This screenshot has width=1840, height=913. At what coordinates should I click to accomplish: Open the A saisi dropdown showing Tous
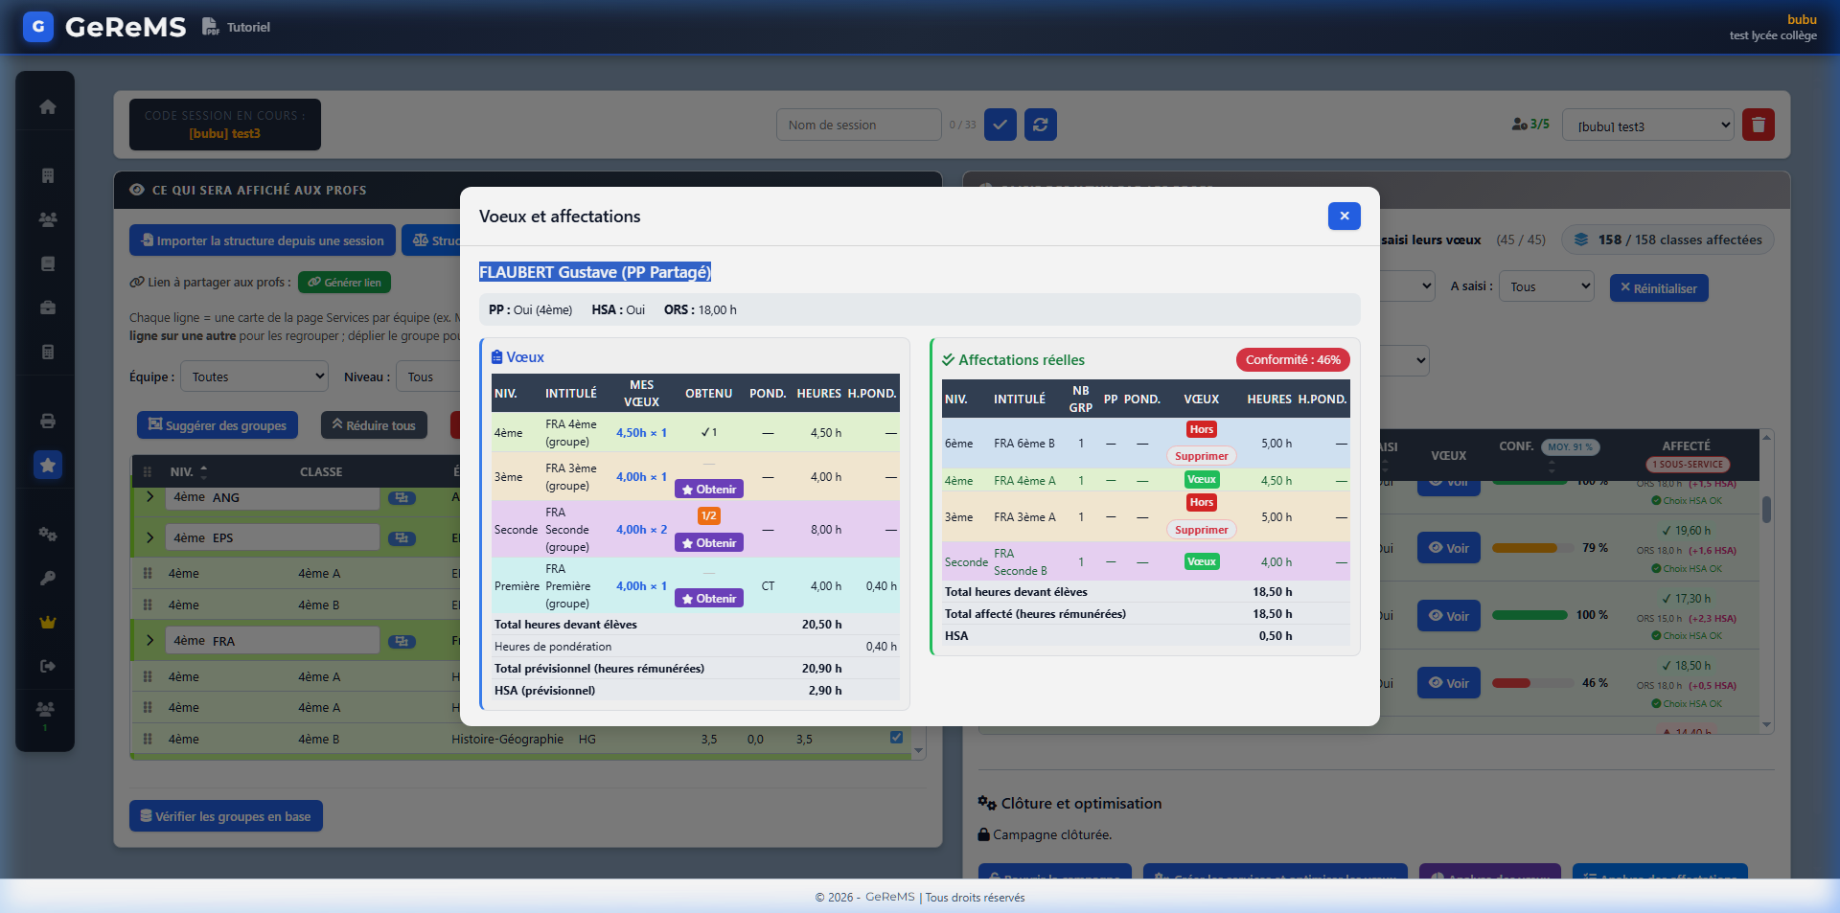coord(1547,286)
